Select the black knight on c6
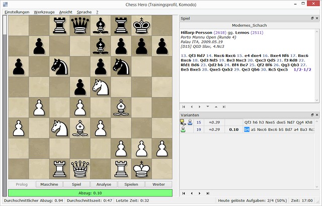The image size is (322, 206). pos(59,66)
